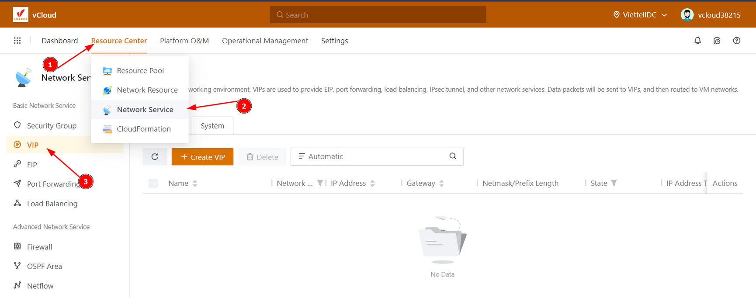Open the help question mark icon
756x298 pixels.
736,41
